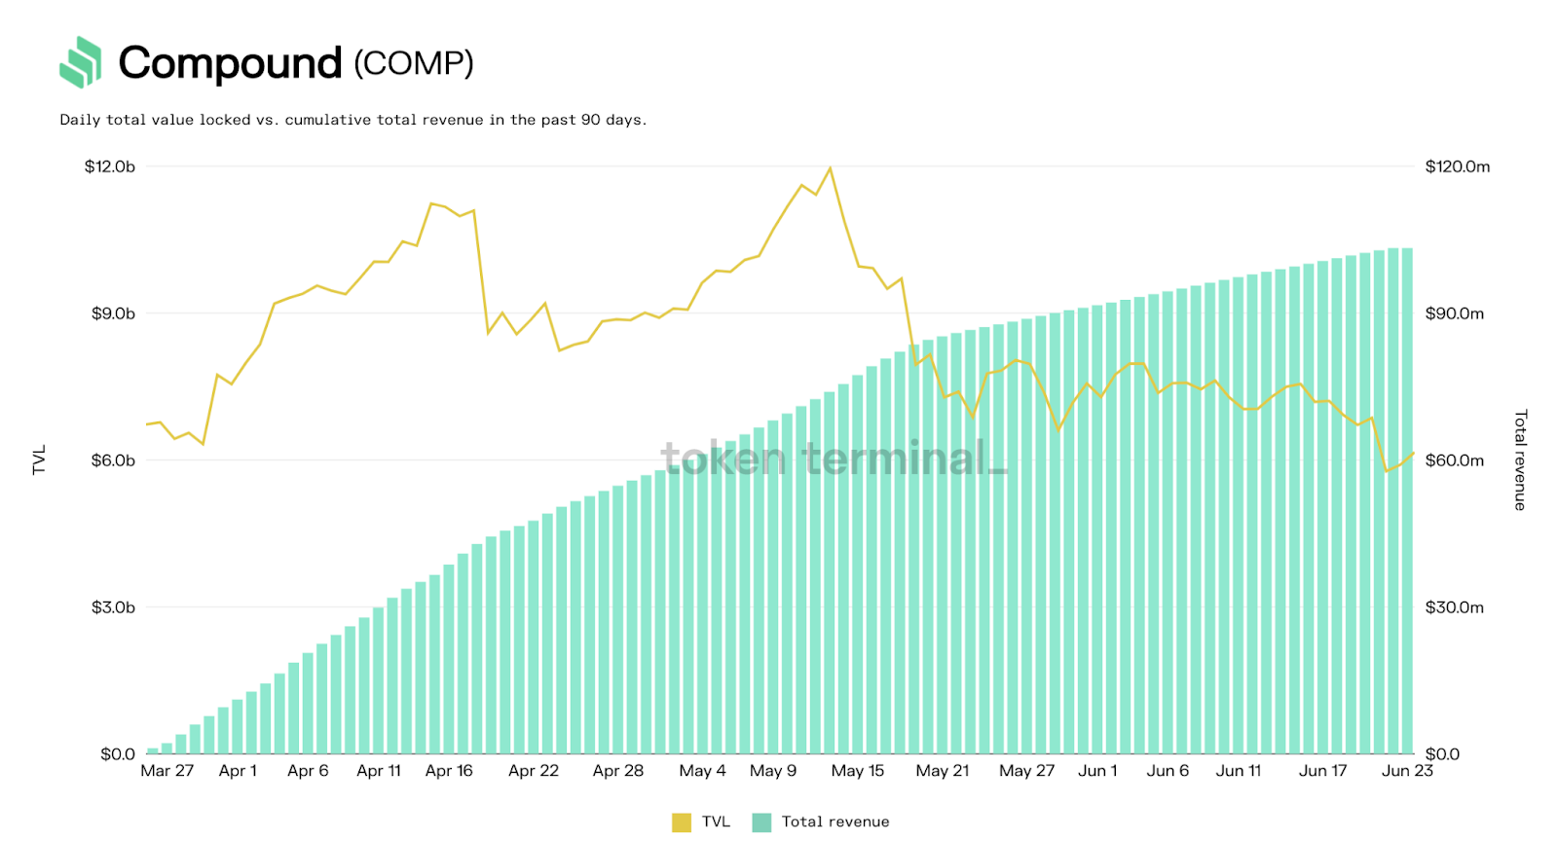1558x843 pixels.
Task: Click the token terminal watermark
Action: click(x=833, y=458)
